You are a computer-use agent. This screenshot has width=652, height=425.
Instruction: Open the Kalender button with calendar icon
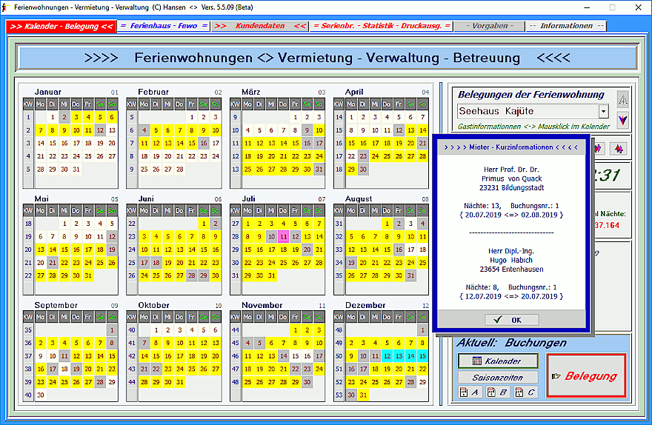coord(496,361)
